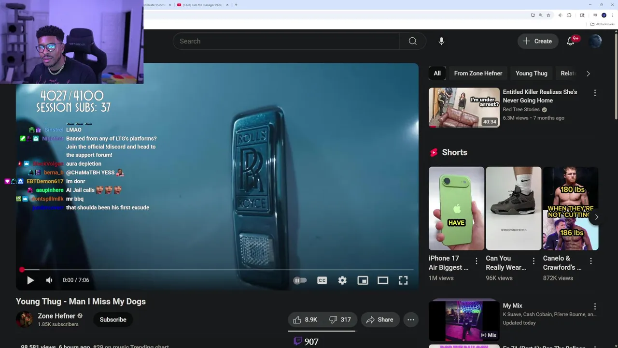
Task: Open the Entitled Killer Realizes title
Action: click(x=540, y=96)
